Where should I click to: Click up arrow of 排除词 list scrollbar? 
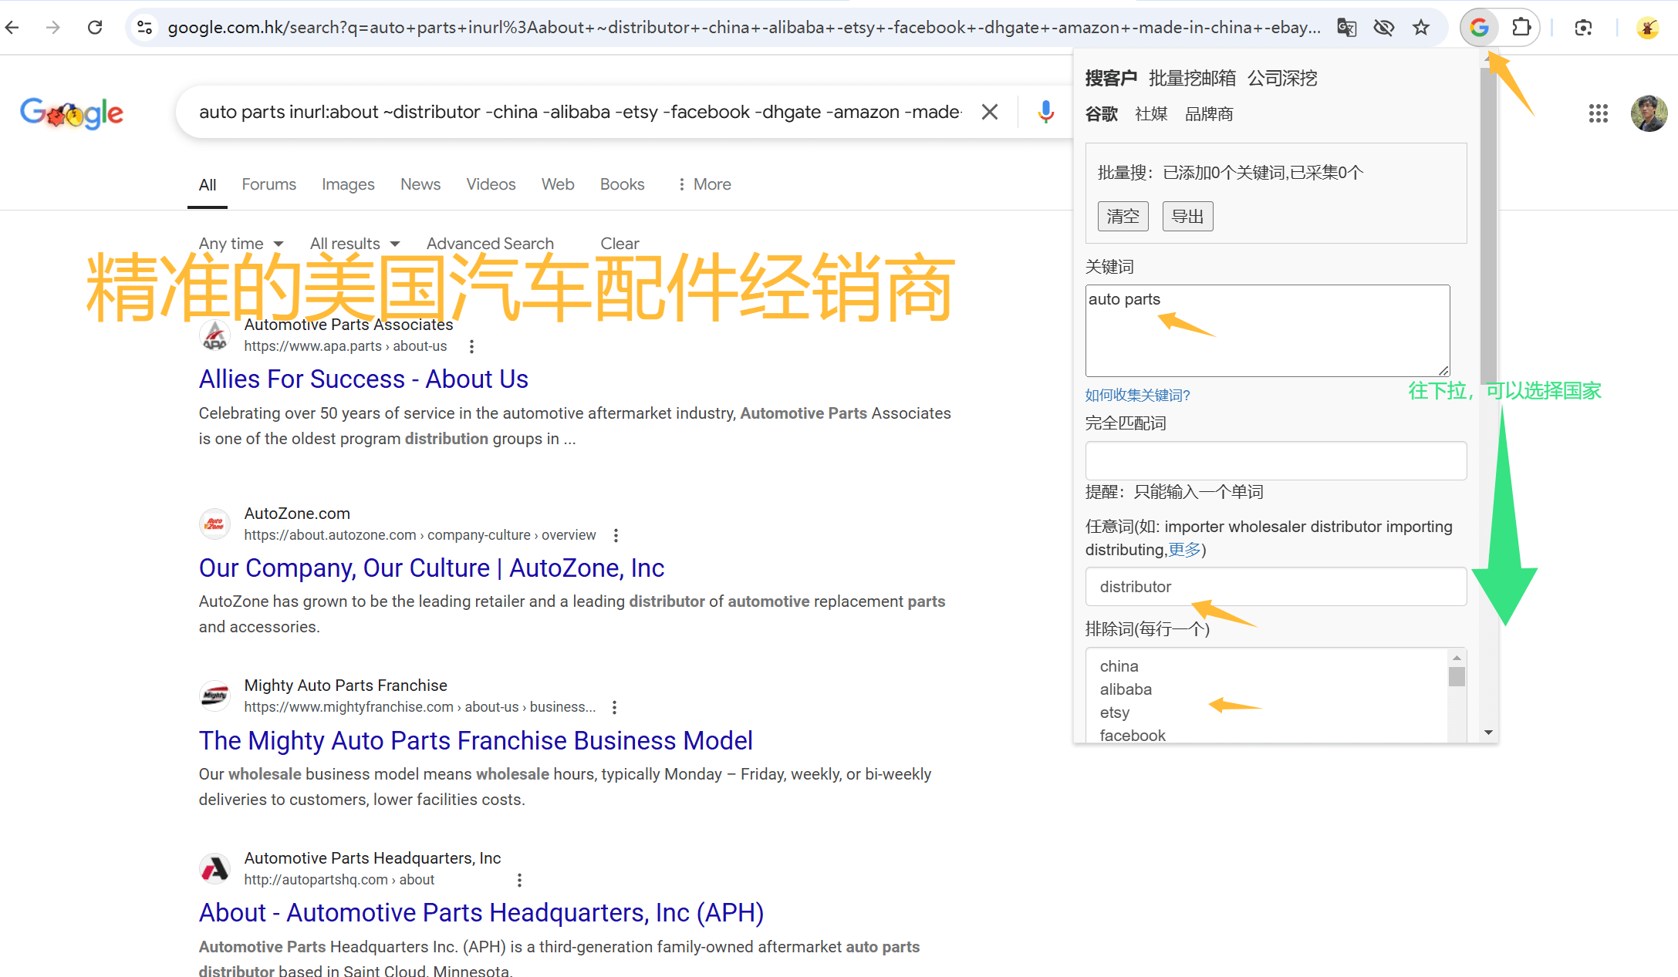pyautogui.click(x=1457, y=658)
